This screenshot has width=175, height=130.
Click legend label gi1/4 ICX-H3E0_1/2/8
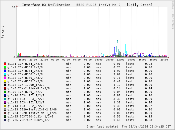[25, 75]
